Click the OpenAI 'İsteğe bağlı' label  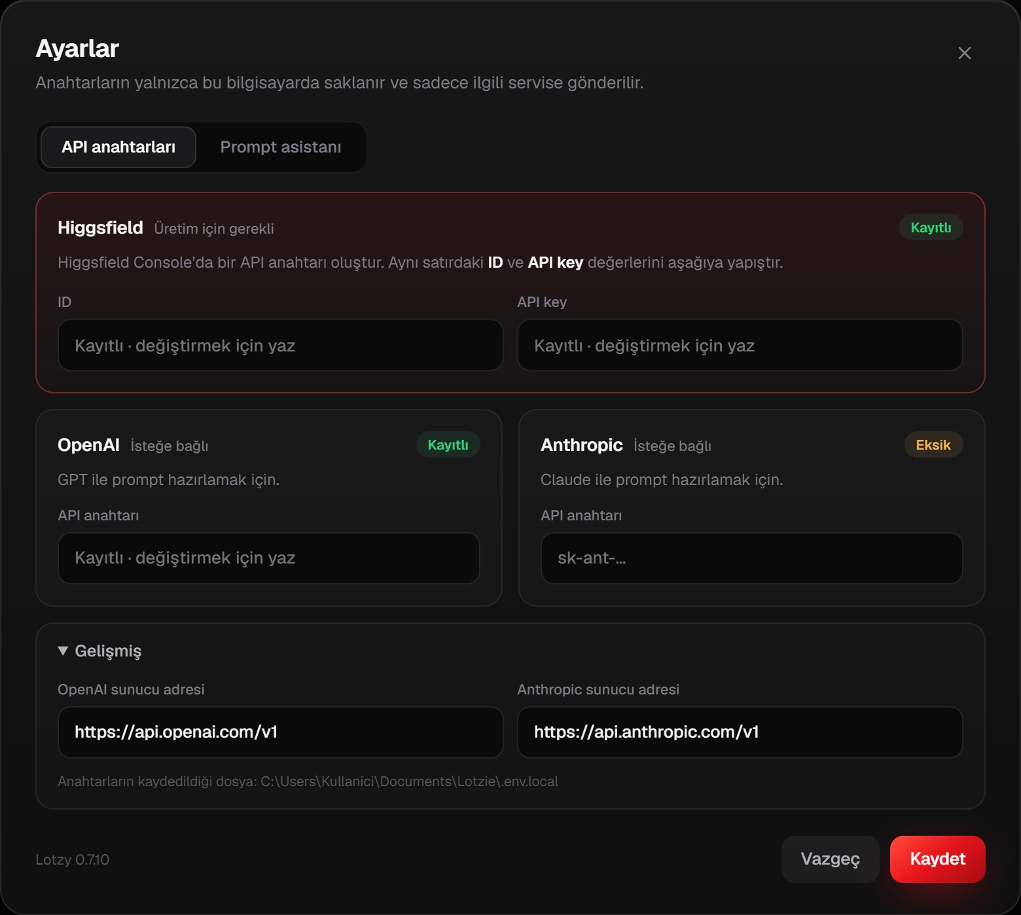pyautogui.click(x=170, y=446)
